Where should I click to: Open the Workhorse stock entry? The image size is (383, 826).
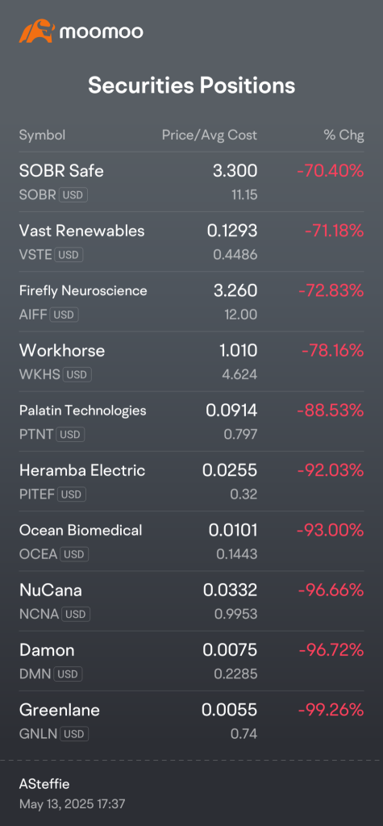pos(191,362)
